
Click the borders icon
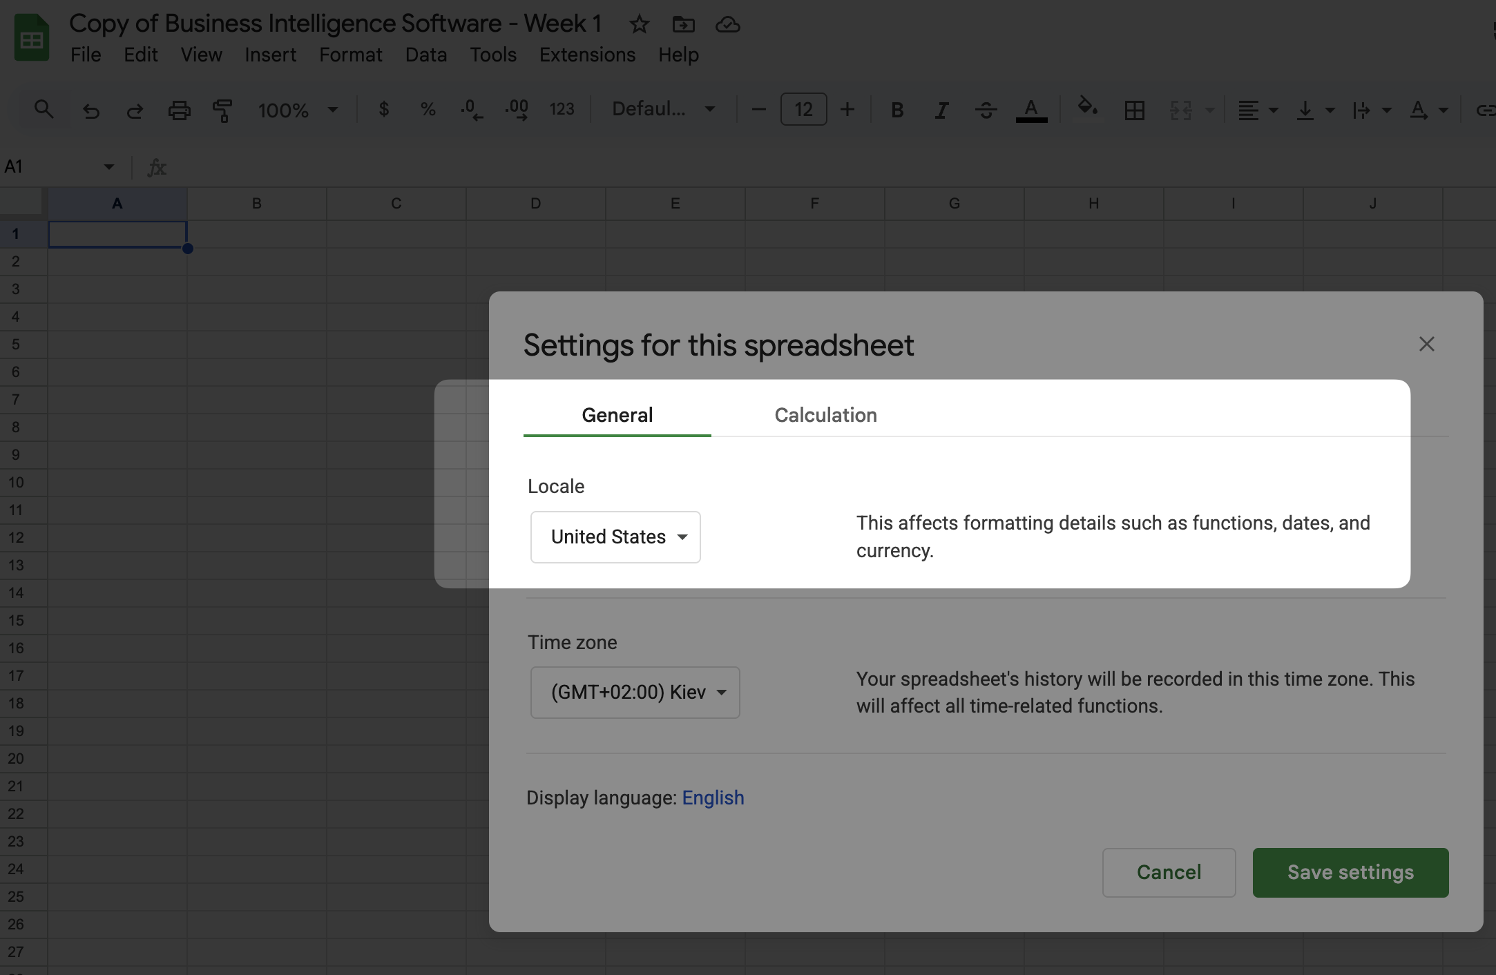[x=1134, y=110]
